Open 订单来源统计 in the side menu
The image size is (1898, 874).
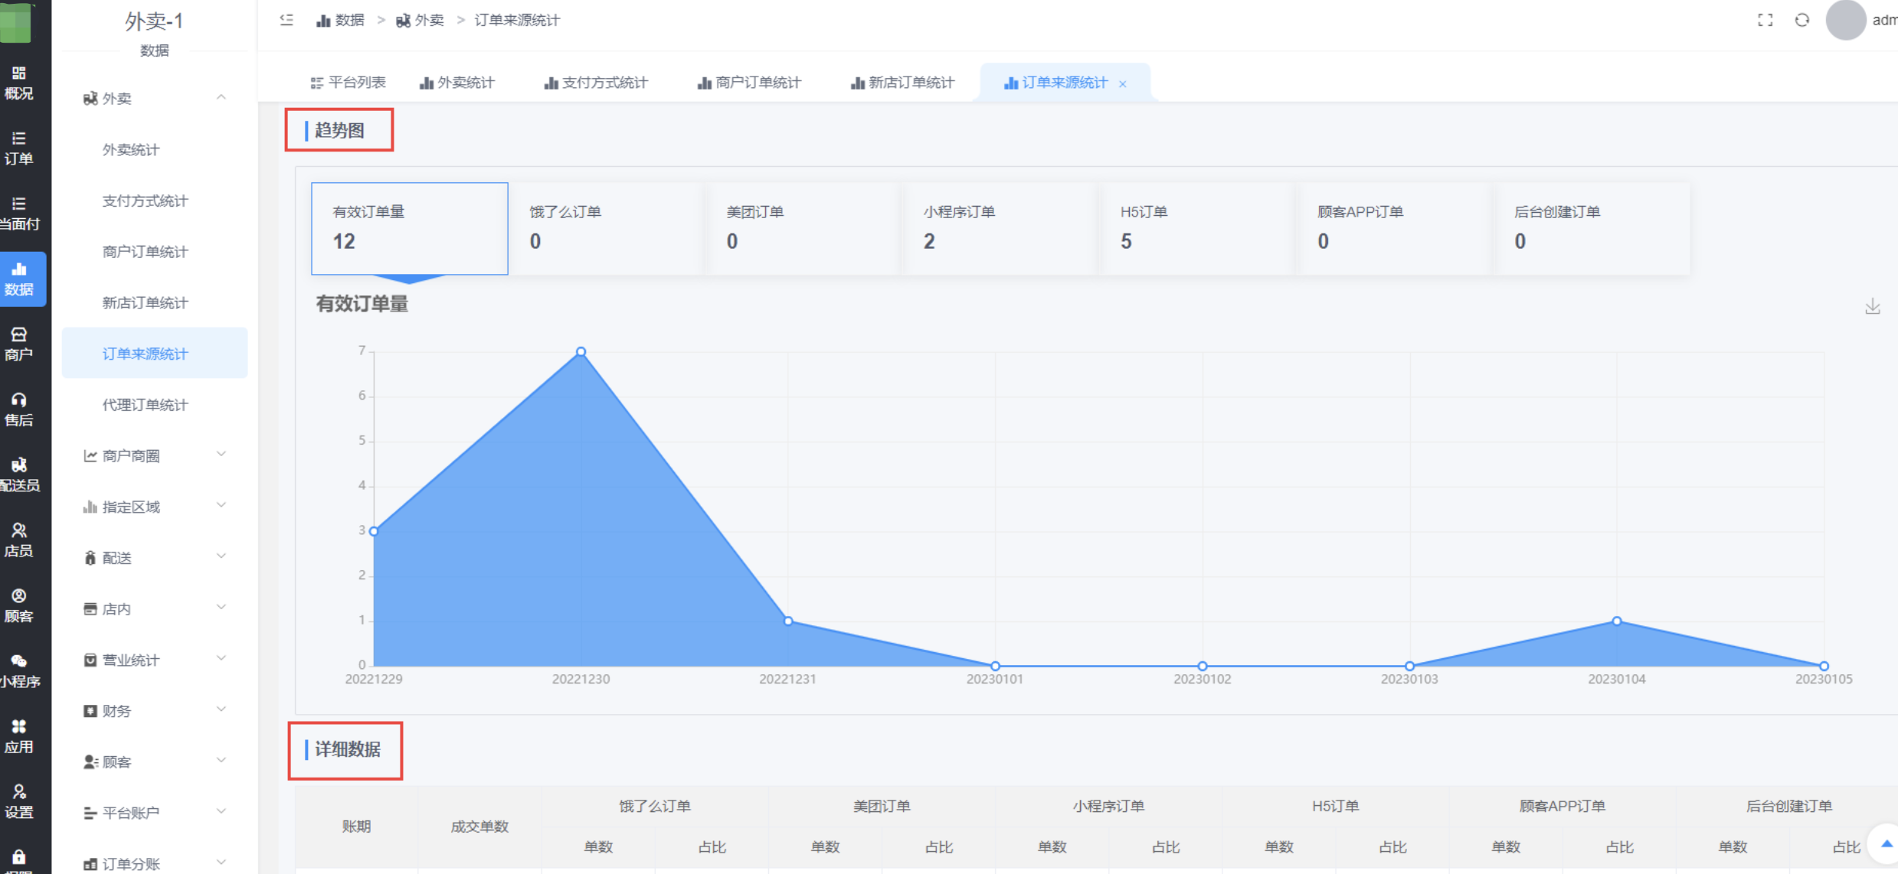click(x=155, y=353)
